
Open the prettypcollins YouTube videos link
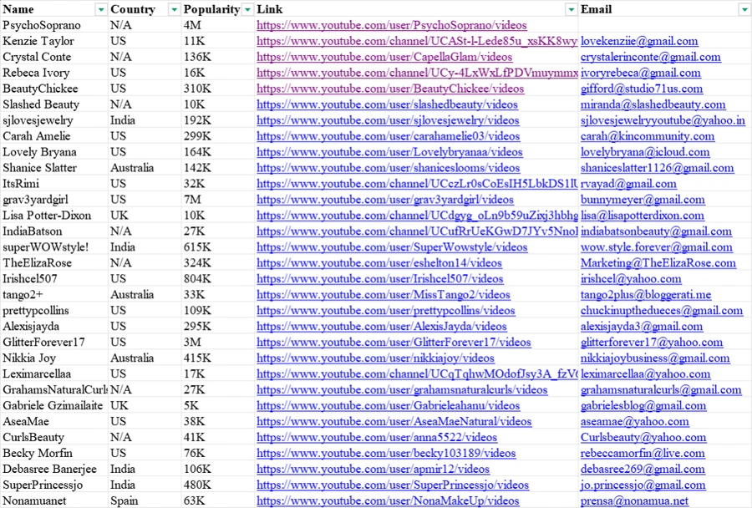pyautogui.click(x=385, y=310)
